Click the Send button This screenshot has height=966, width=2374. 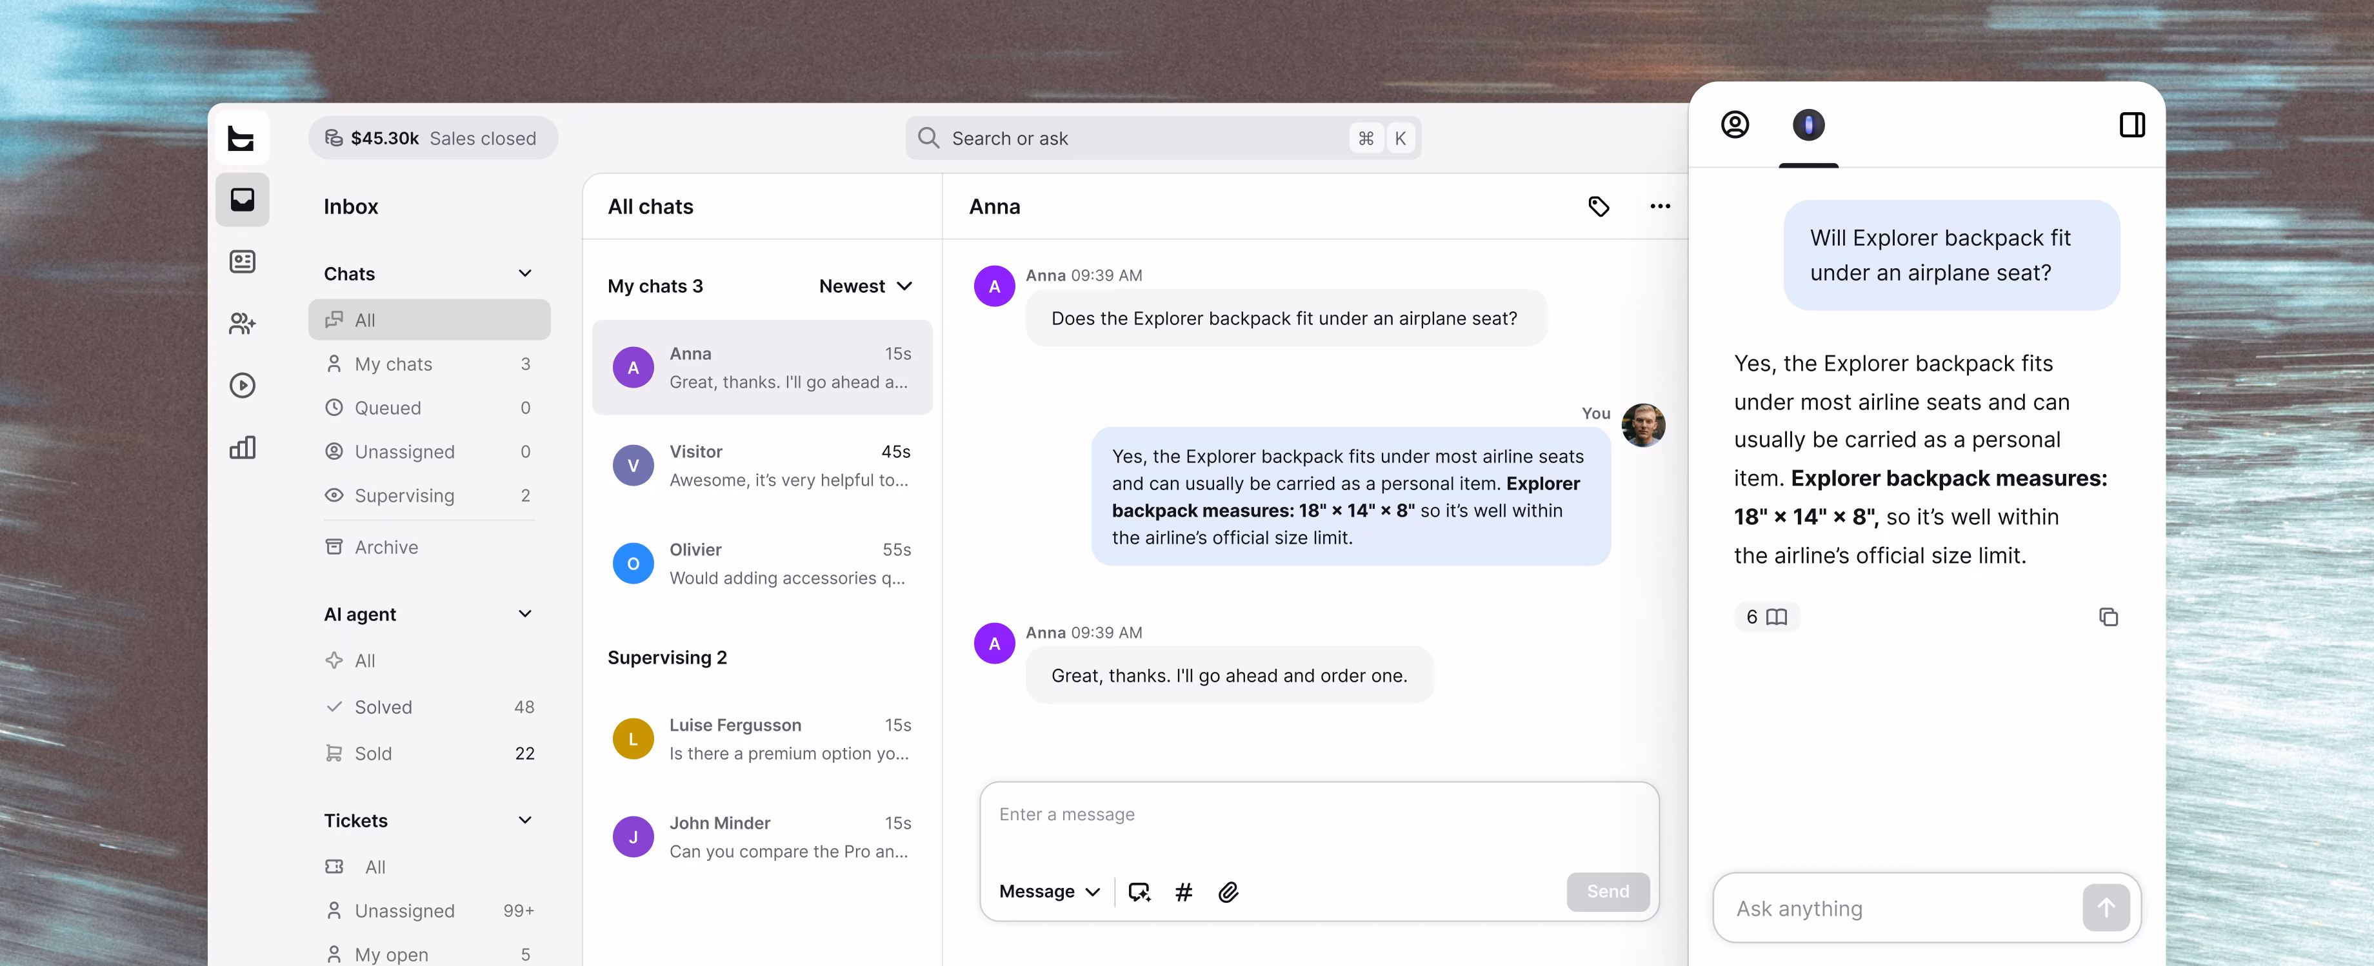[1607, 891]
